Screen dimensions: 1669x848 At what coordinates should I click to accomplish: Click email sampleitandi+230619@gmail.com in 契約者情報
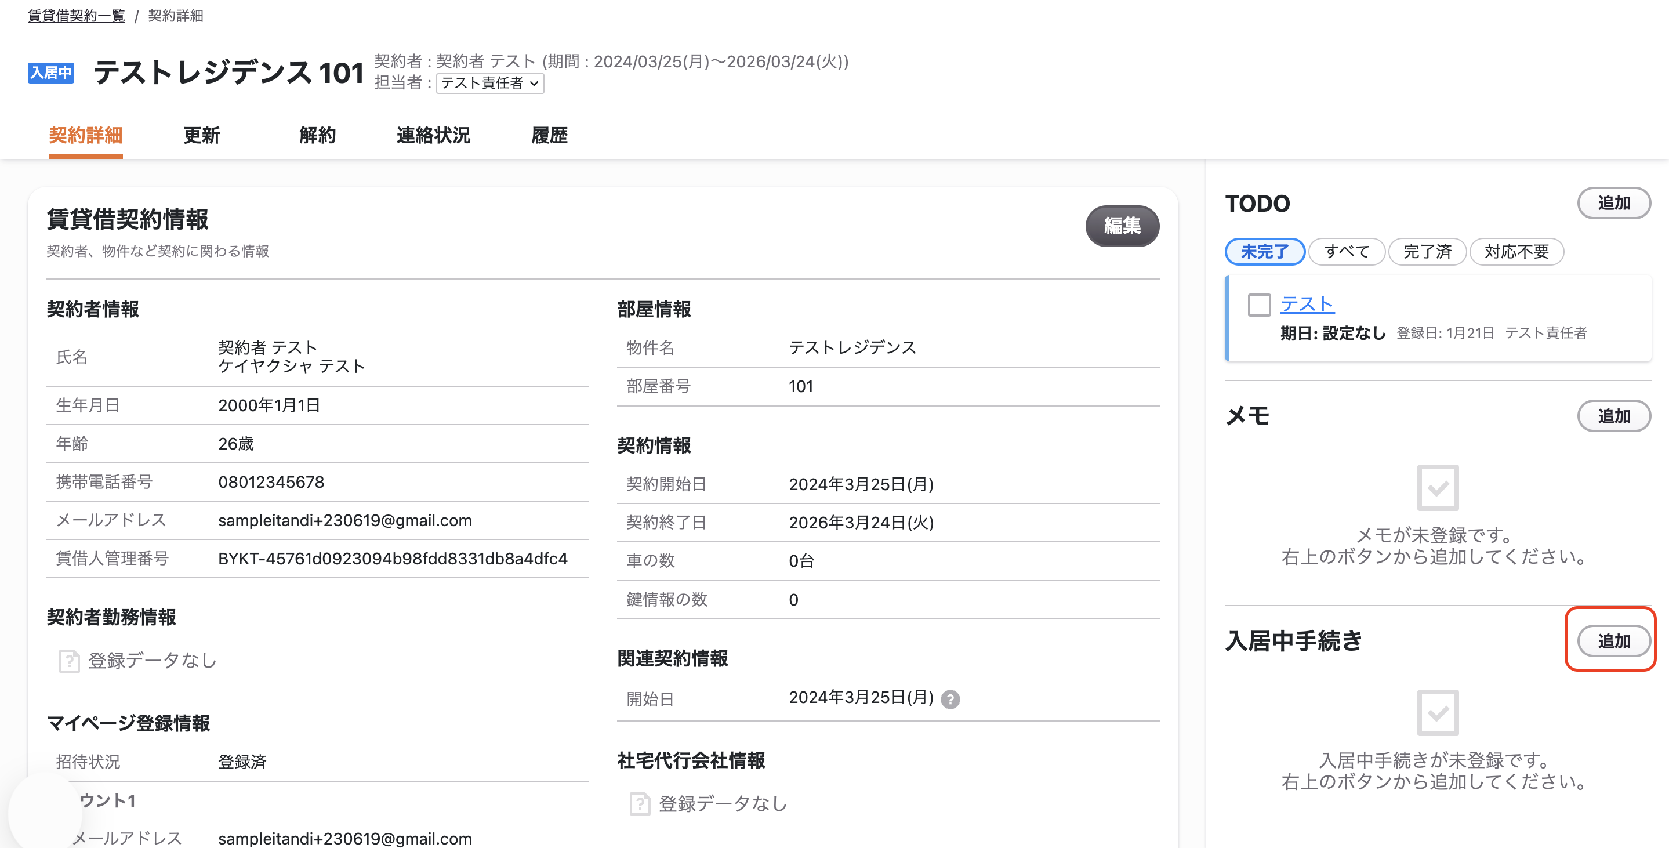[344, 520]
